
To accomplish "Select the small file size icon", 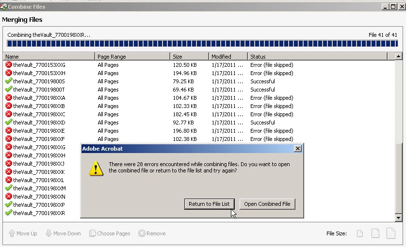I will (359, 233).
